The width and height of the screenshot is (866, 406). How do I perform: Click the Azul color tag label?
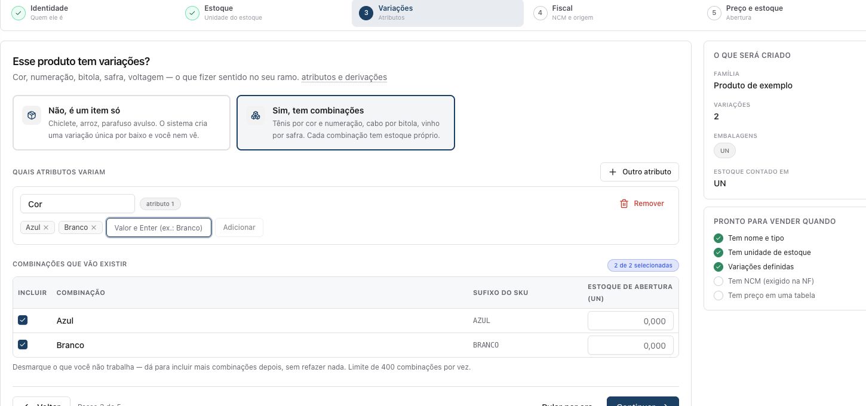click(x=33, y=227)
